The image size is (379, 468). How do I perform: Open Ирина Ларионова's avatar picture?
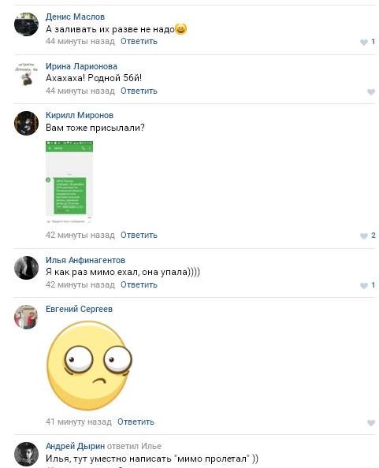[x=26, y=74]
